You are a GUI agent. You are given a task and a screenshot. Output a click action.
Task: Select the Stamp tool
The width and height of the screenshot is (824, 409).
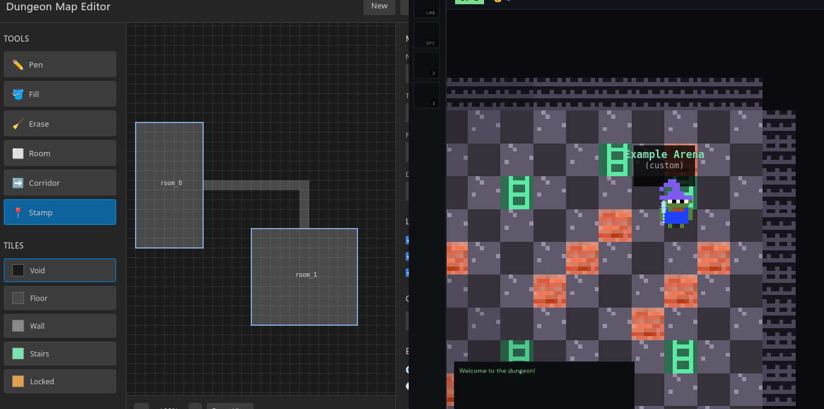coord(60,212)
